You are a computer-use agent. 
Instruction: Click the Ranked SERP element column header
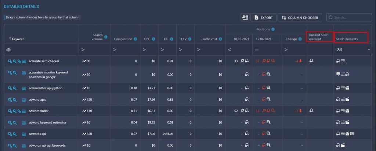pyautogui.click(x=319, y=37)
